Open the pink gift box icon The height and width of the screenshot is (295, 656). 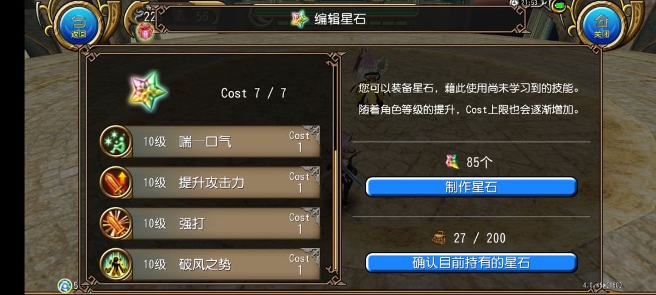coord(146,32)
